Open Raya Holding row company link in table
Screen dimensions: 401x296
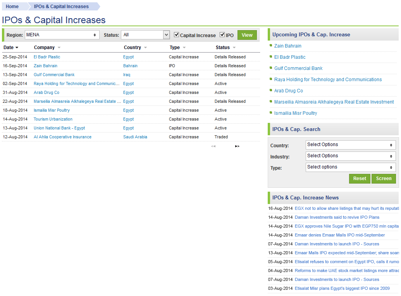point(76,84)
